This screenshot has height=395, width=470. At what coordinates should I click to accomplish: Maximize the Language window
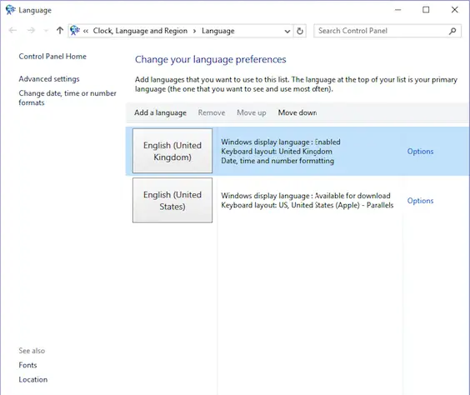[426, 10]
